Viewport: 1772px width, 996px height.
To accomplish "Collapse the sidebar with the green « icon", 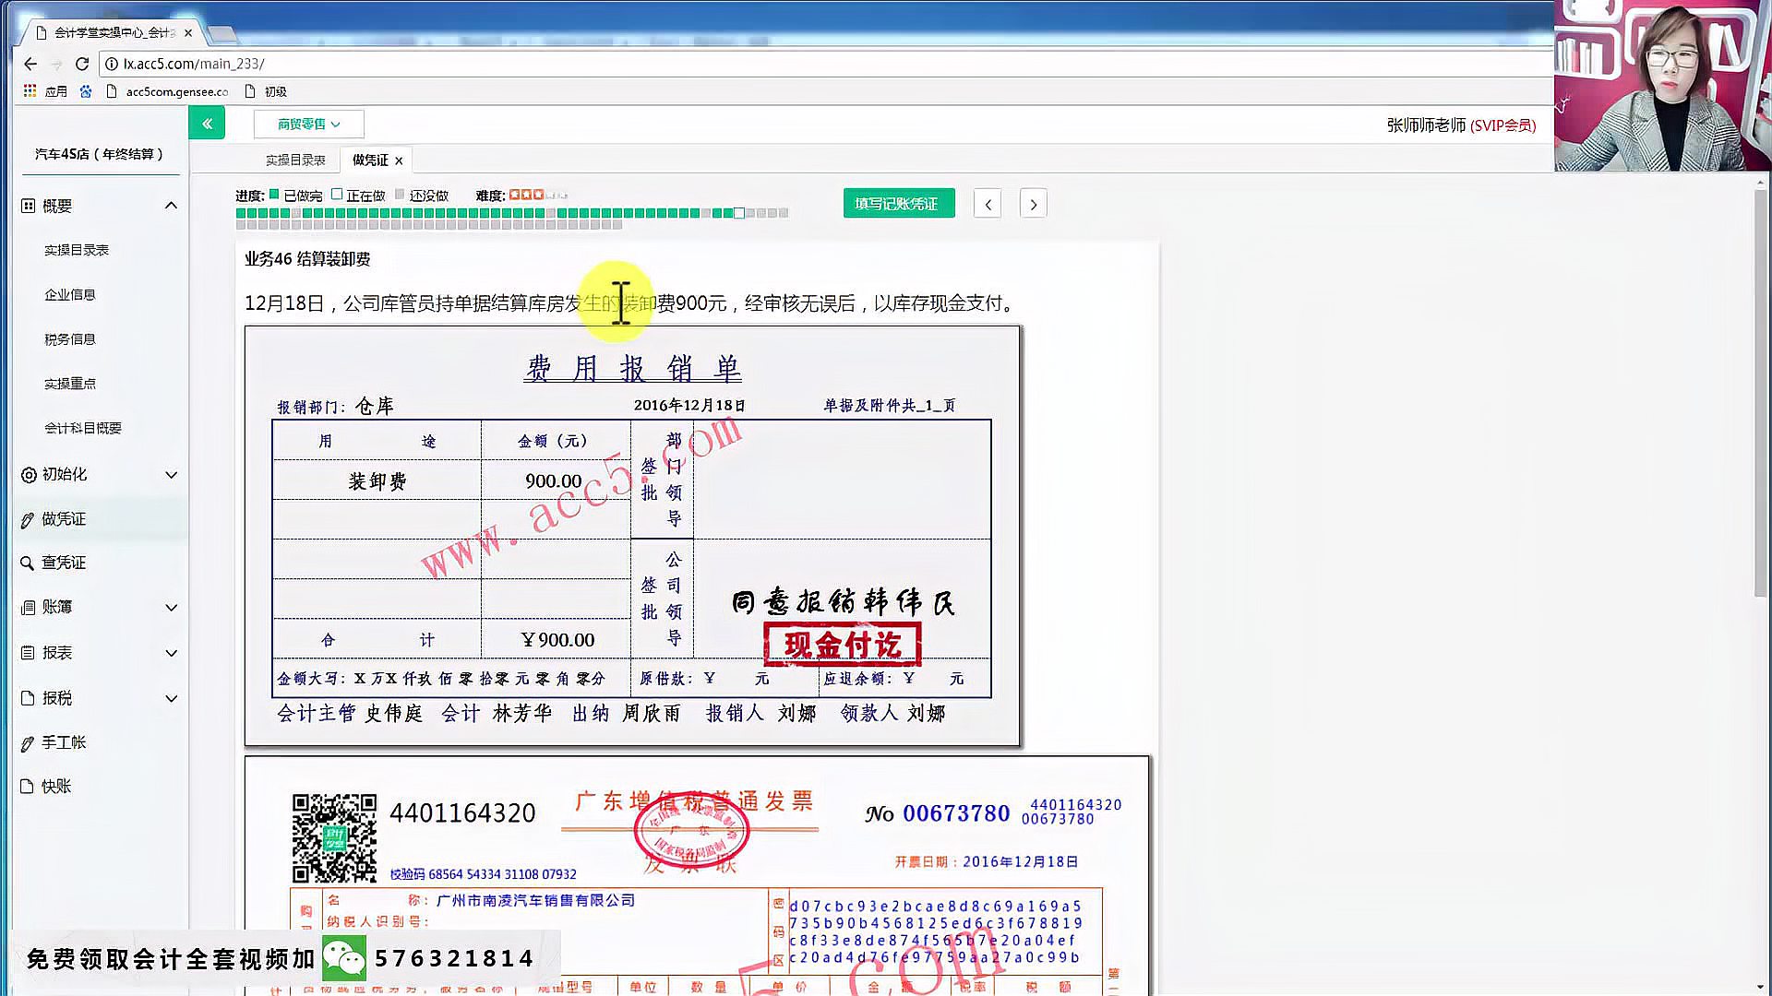I will (x=206, y=122).
